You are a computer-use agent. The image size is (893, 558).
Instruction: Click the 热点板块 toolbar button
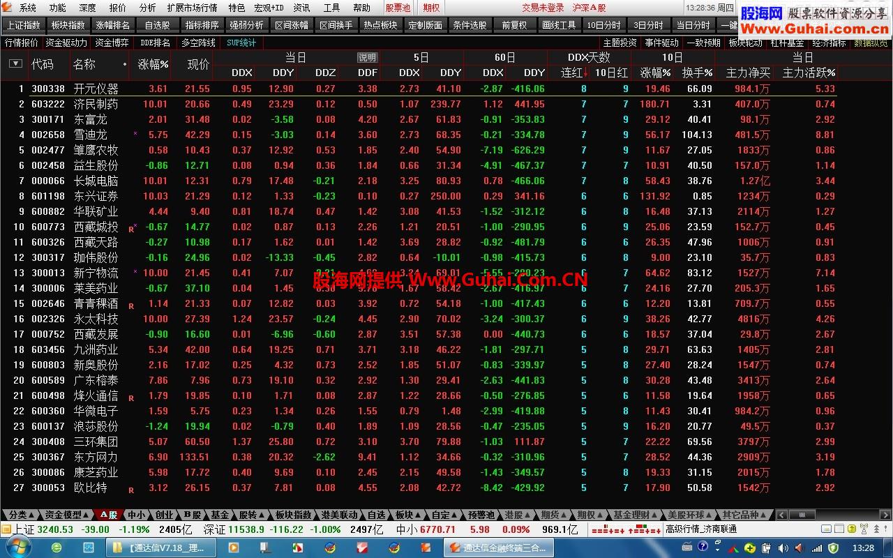380,24
